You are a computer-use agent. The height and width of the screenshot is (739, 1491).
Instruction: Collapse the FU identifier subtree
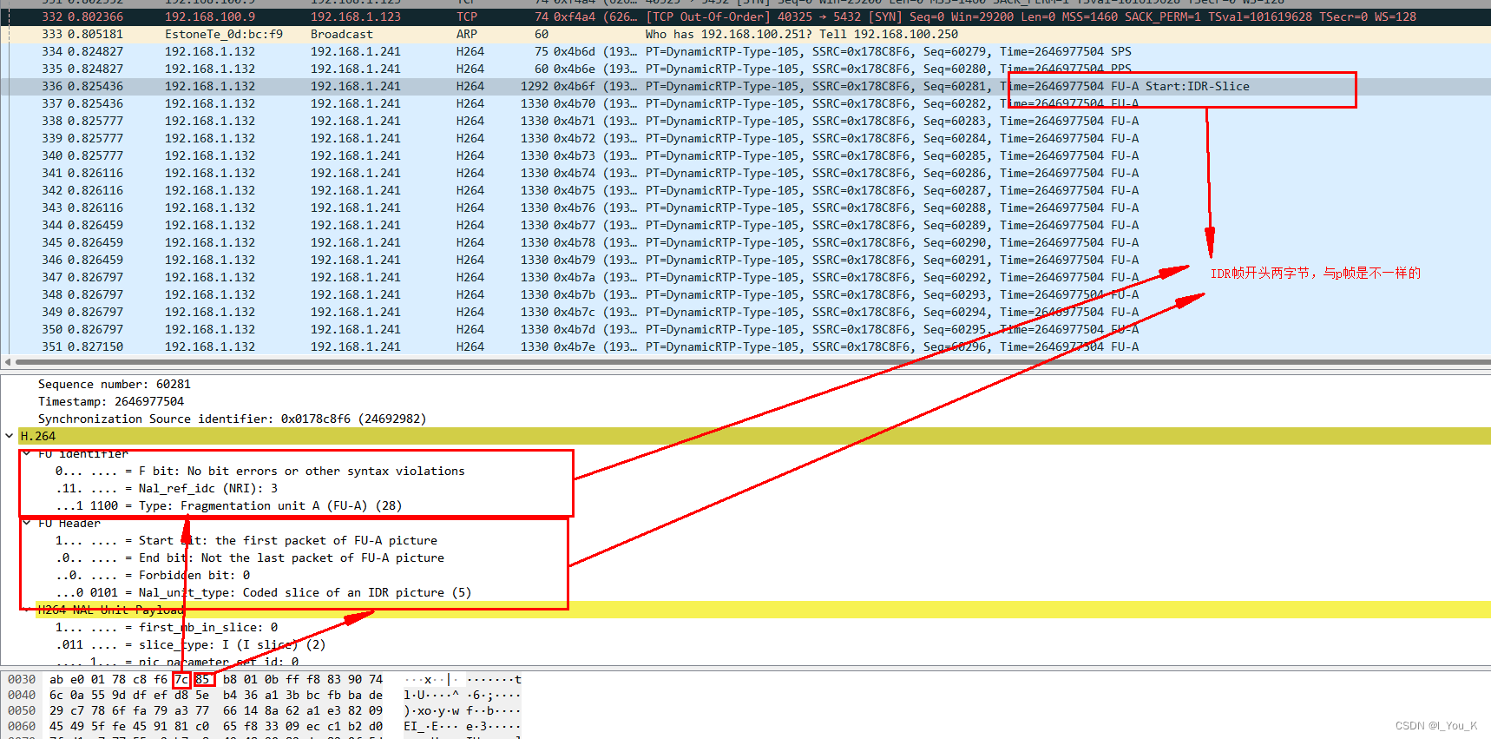tap(26, 453)
